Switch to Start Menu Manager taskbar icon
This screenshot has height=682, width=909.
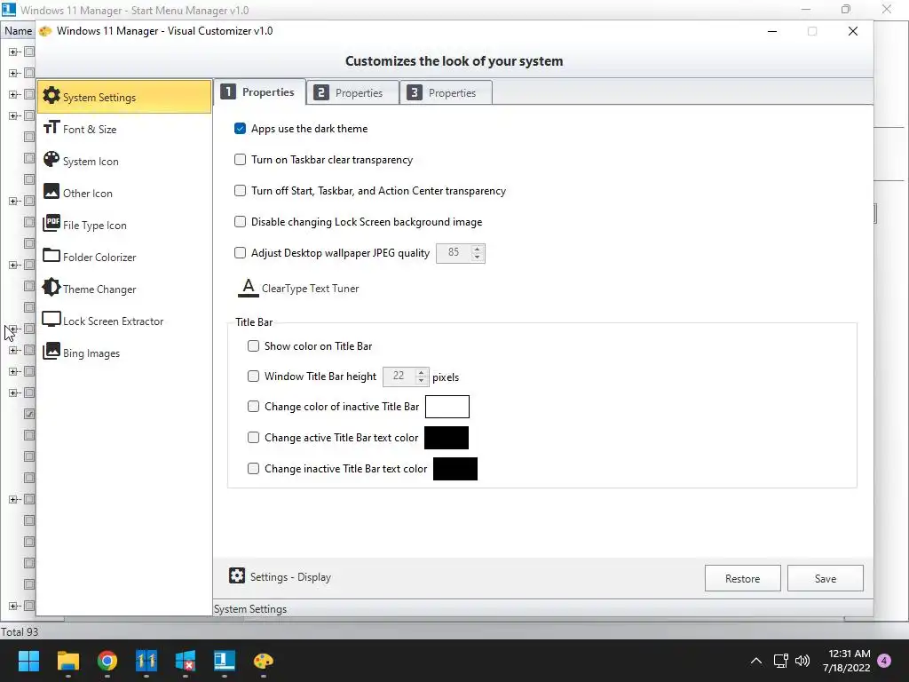tap(225, 661)
